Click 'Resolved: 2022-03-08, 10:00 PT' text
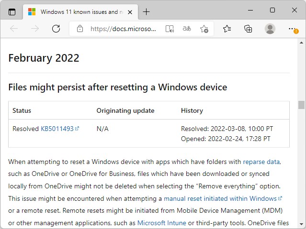The width and height of the screenshot is (306, 229). (227, 129)
